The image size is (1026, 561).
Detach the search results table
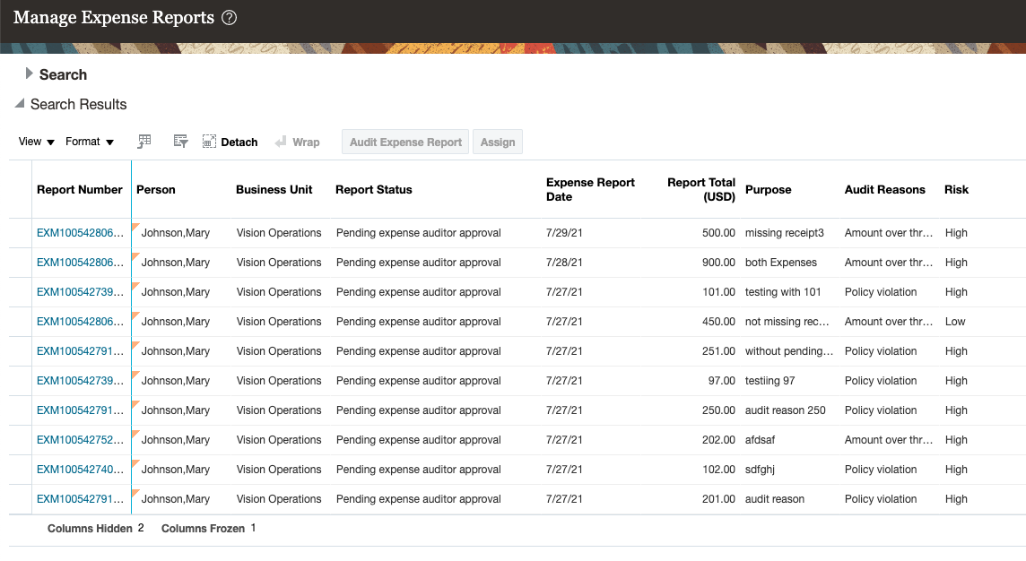pyautogui.click(x=230, y=142)
